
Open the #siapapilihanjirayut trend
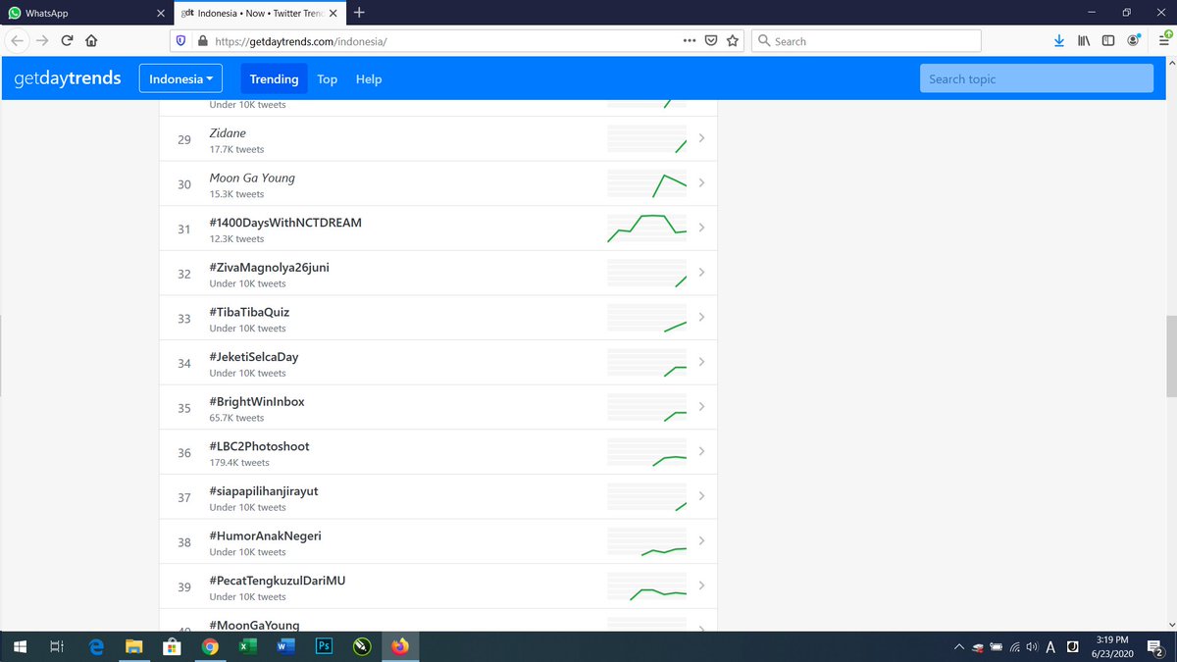click(x=264, y=491)
